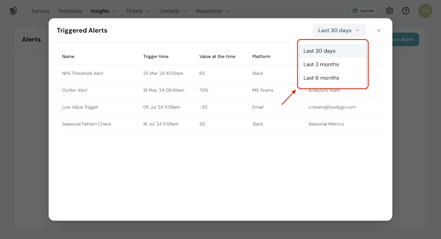Click the SurveySparrow bird logo
The width and height of the screenshot is (441, 239).
[14, 11]
